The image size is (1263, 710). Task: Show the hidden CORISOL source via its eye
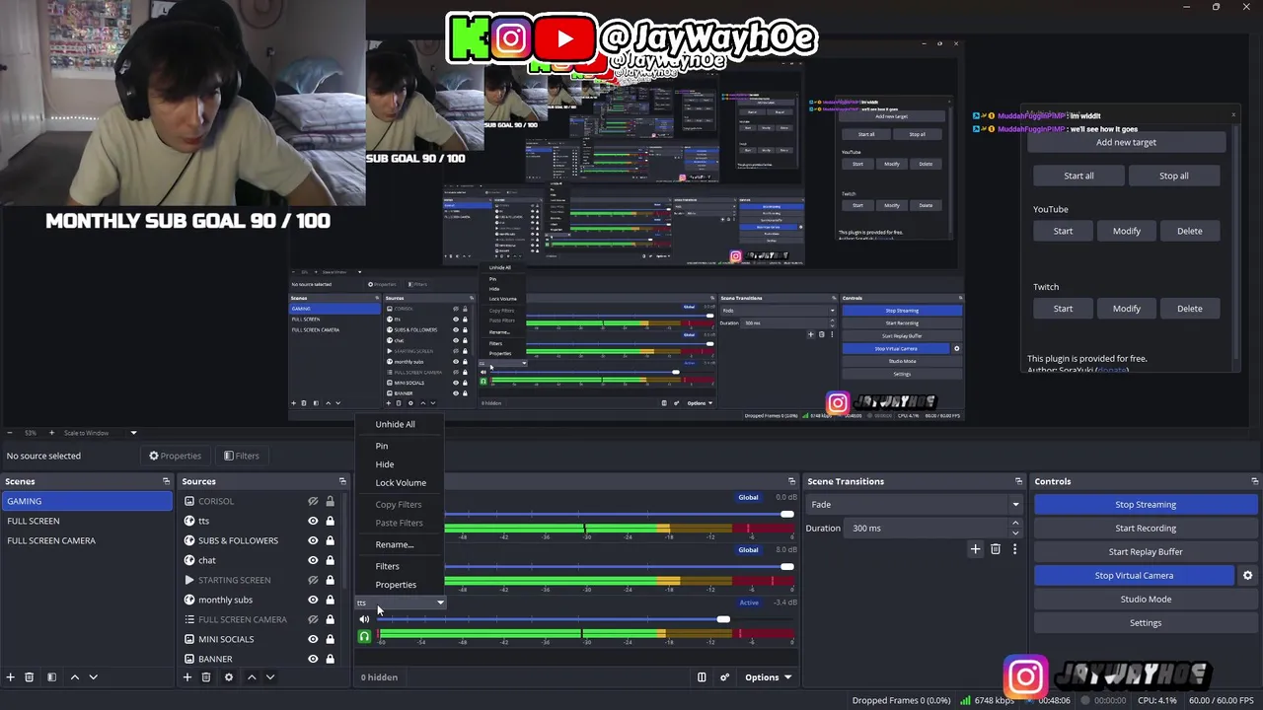(313, 501)
